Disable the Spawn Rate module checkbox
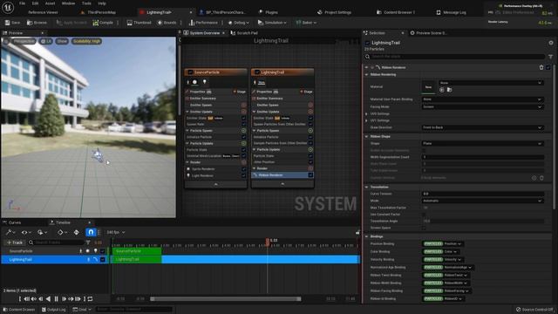The image size is (558, 314). coord(244,124)
